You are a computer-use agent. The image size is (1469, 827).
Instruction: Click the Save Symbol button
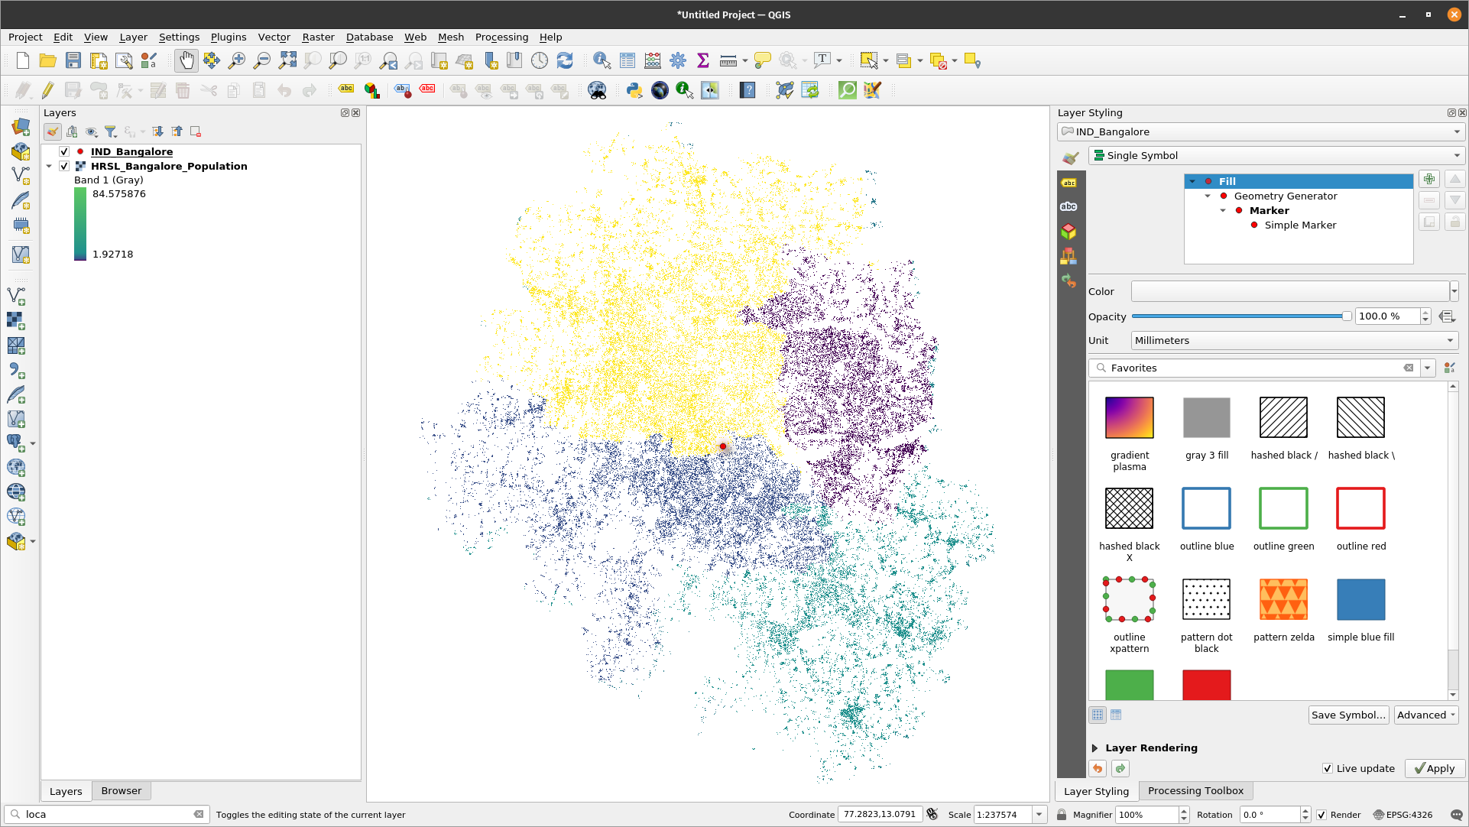1348,715
